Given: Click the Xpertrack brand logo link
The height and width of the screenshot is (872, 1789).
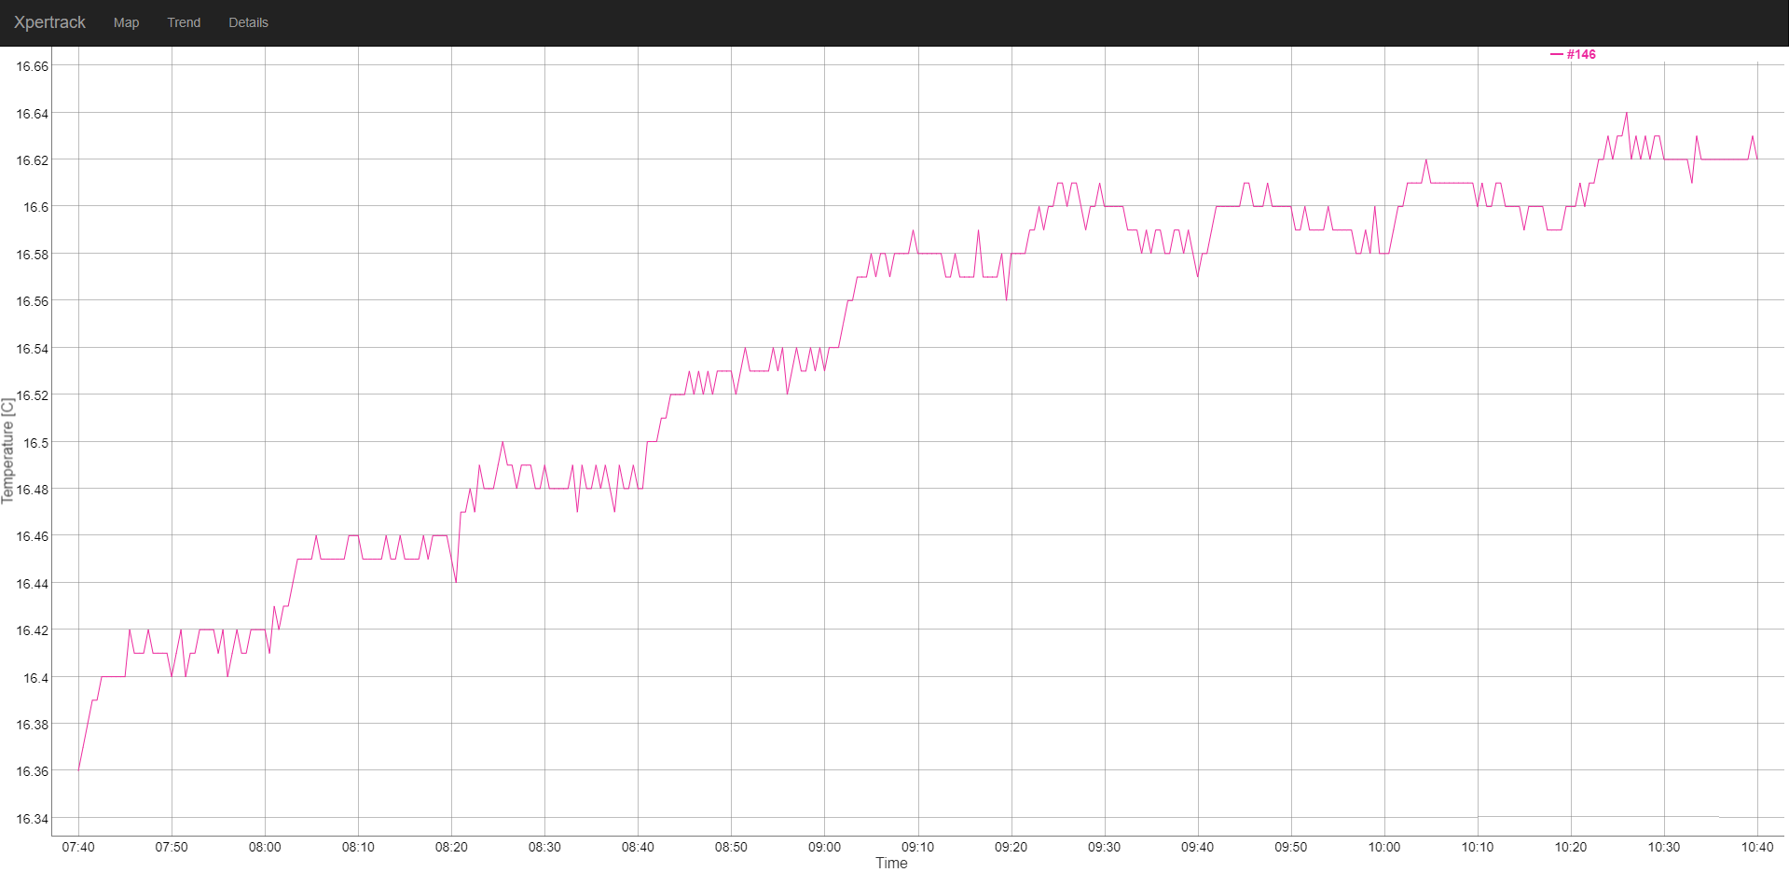Looking at the screenshot, I should pos(49,22).
